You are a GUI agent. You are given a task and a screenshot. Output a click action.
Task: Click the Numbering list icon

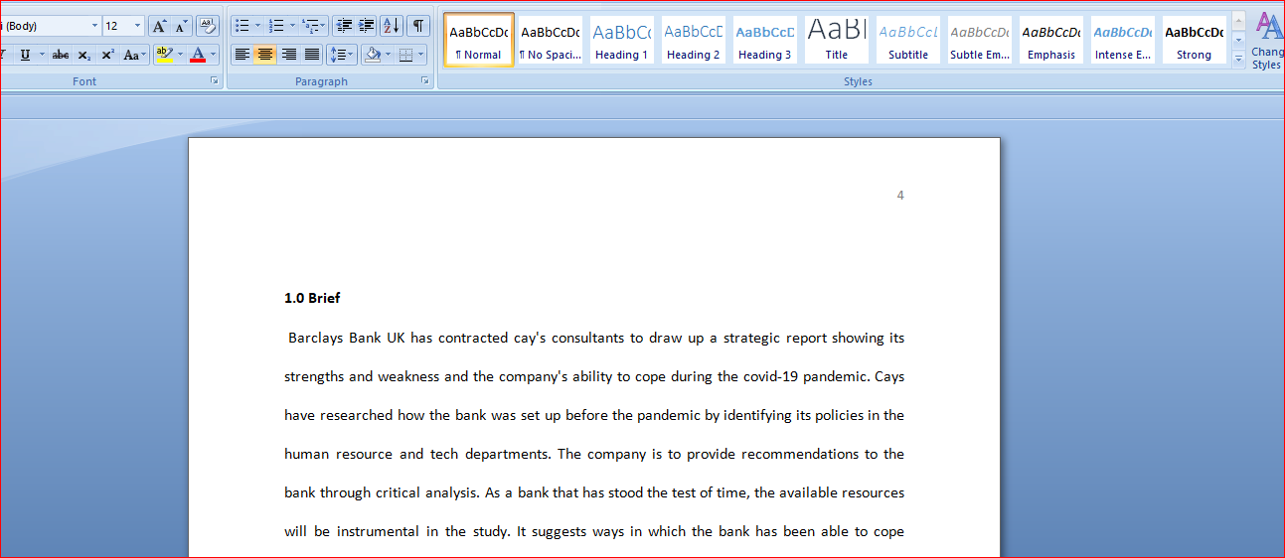click(x=276, y=26)
